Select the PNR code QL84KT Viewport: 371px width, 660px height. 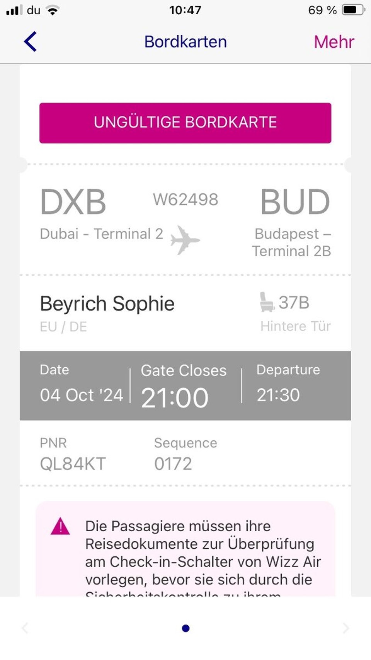pyautogui.click(x=73, y=464)
